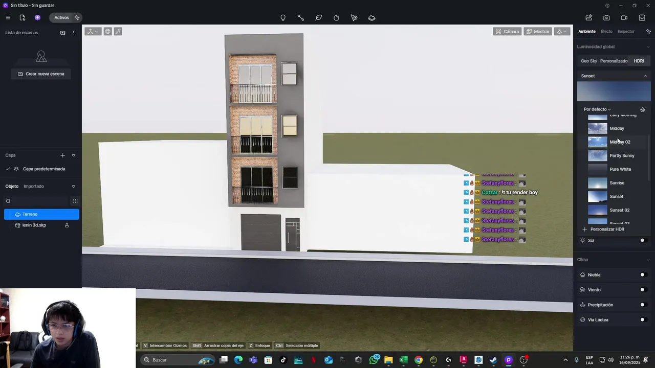Open the Por defecto dropdown
This screenshot has width=655, height=368.
[x=597, y=109]
